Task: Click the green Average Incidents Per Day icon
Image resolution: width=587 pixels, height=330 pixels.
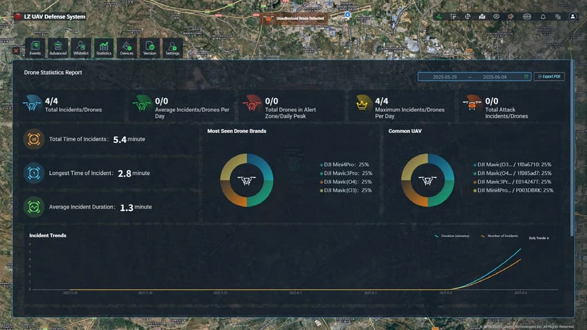Action: point(142,104)
